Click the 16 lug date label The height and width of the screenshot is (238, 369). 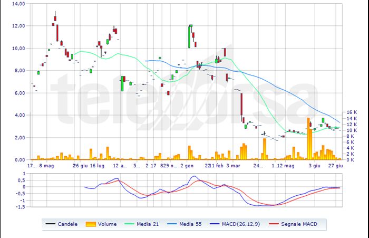[97, 166]
